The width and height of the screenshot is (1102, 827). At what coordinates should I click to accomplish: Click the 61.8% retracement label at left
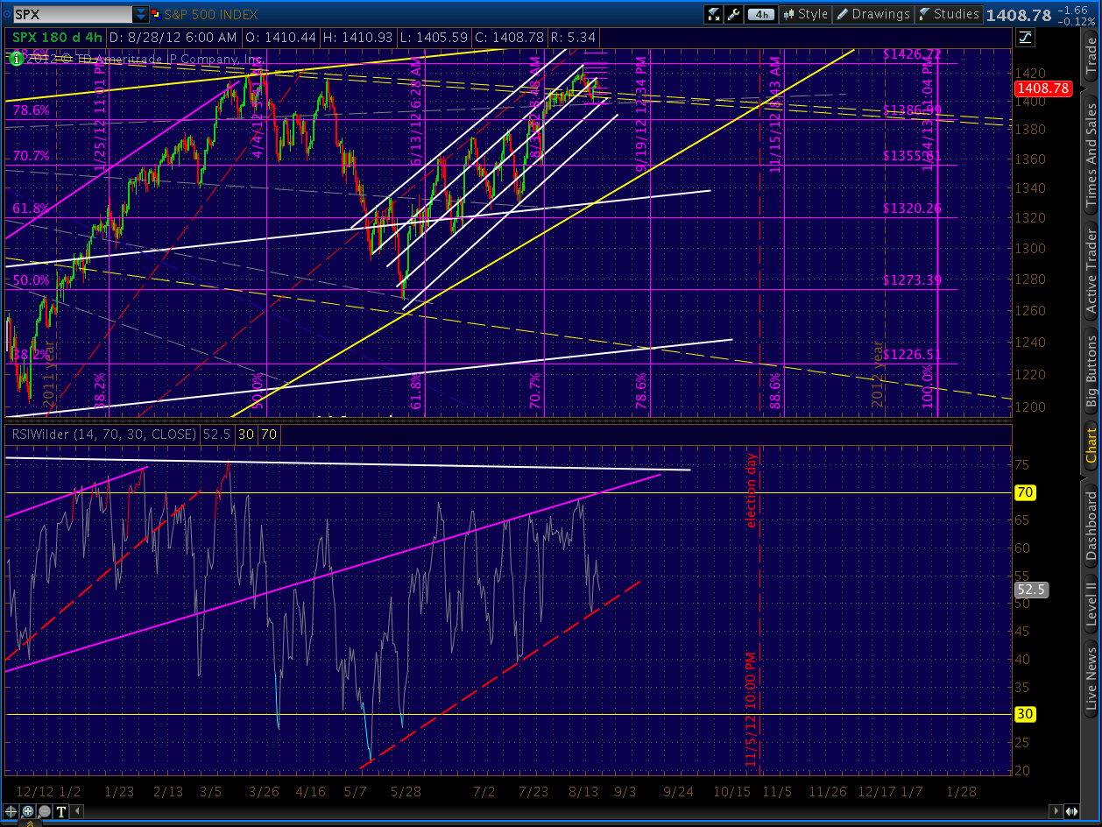(x=31, y=209)
